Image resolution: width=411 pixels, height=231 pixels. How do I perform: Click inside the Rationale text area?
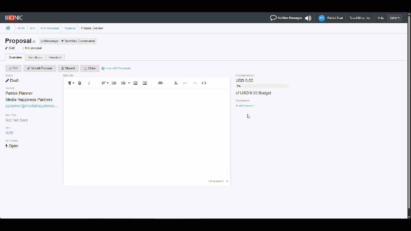(147, 132)
